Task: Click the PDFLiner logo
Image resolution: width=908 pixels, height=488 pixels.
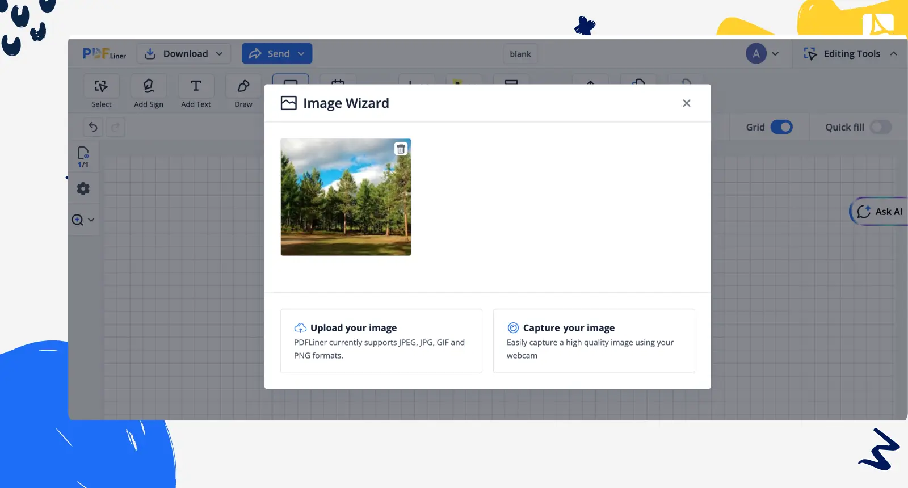Action: pyautogui.click(x=104, y=54)
